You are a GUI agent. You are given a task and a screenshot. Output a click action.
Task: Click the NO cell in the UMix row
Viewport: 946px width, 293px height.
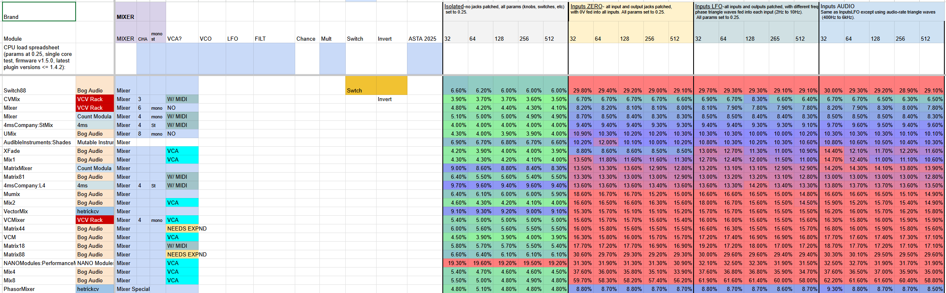182,134
